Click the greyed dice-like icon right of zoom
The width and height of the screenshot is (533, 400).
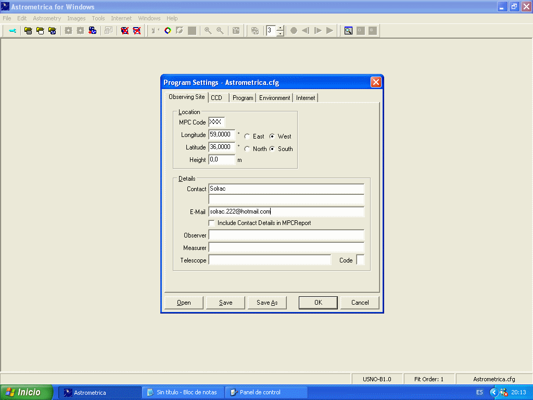(x=236, y=31)
